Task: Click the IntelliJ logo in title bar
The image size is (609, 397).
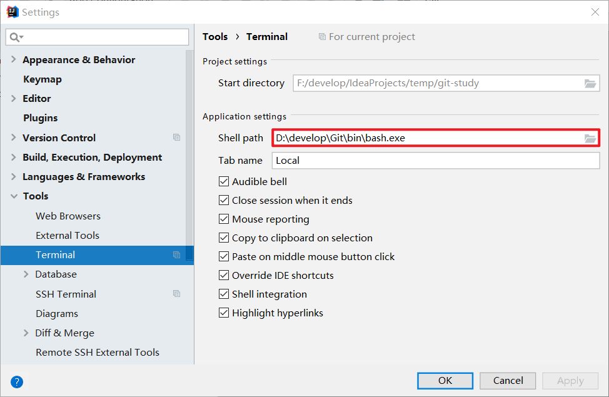Action: point(12,12)
